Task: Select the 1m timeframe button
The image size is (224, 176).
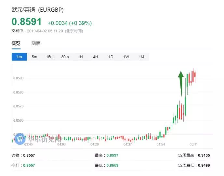Action: (x=19, y=57)
